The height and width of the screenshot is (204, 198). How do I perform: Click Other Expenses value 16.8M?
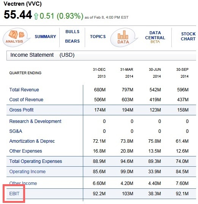tap(99, 151)
